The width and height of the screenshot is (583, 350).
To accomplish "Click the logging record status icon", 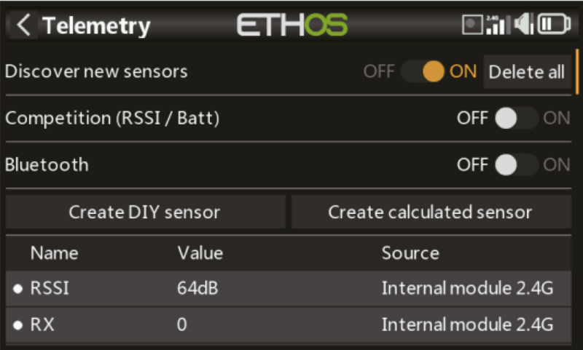I will point(473,25).
